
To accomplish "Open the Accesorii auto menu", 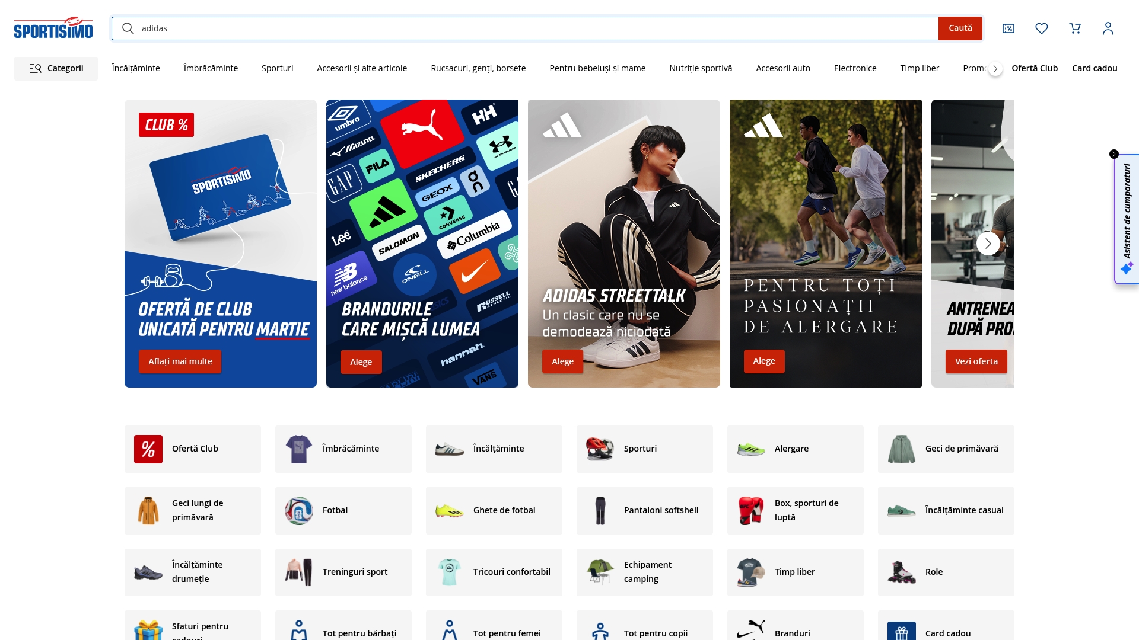I will coord(783,68).
